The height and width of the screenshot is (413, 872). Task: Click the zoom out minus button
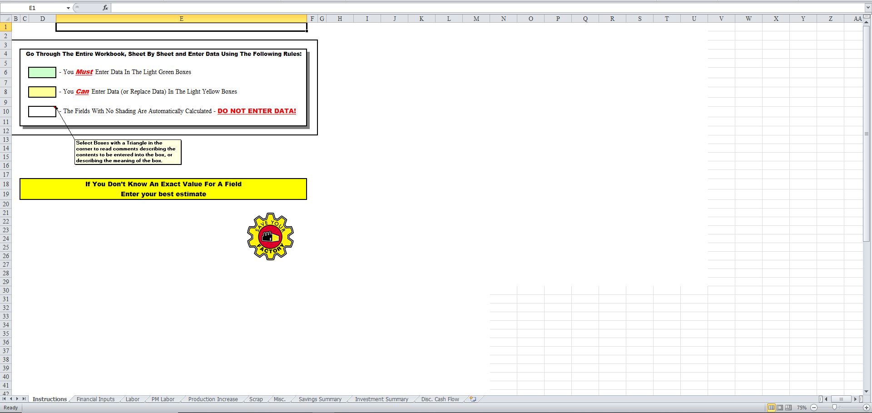814,408
